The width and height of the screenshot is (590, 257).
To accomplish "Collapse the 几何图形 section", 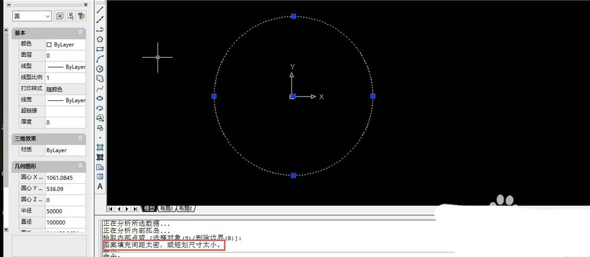I will 80,166.
